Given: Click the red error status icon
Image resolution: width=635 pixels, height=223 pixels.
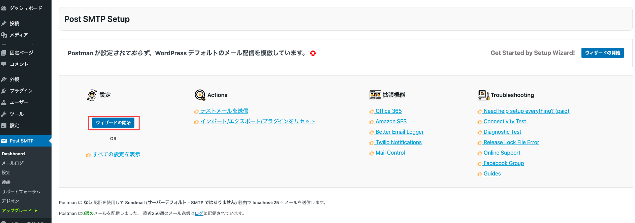Looking at the screenshot, I should [313, 53].
